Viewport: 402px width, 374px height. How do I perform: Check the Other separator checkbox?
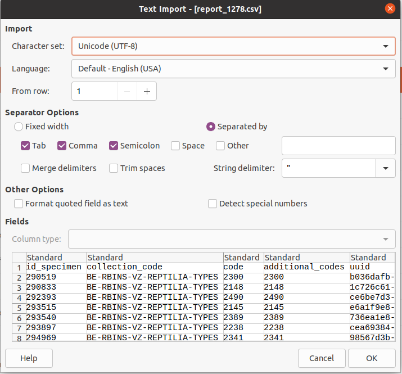[x=220, y=146]
